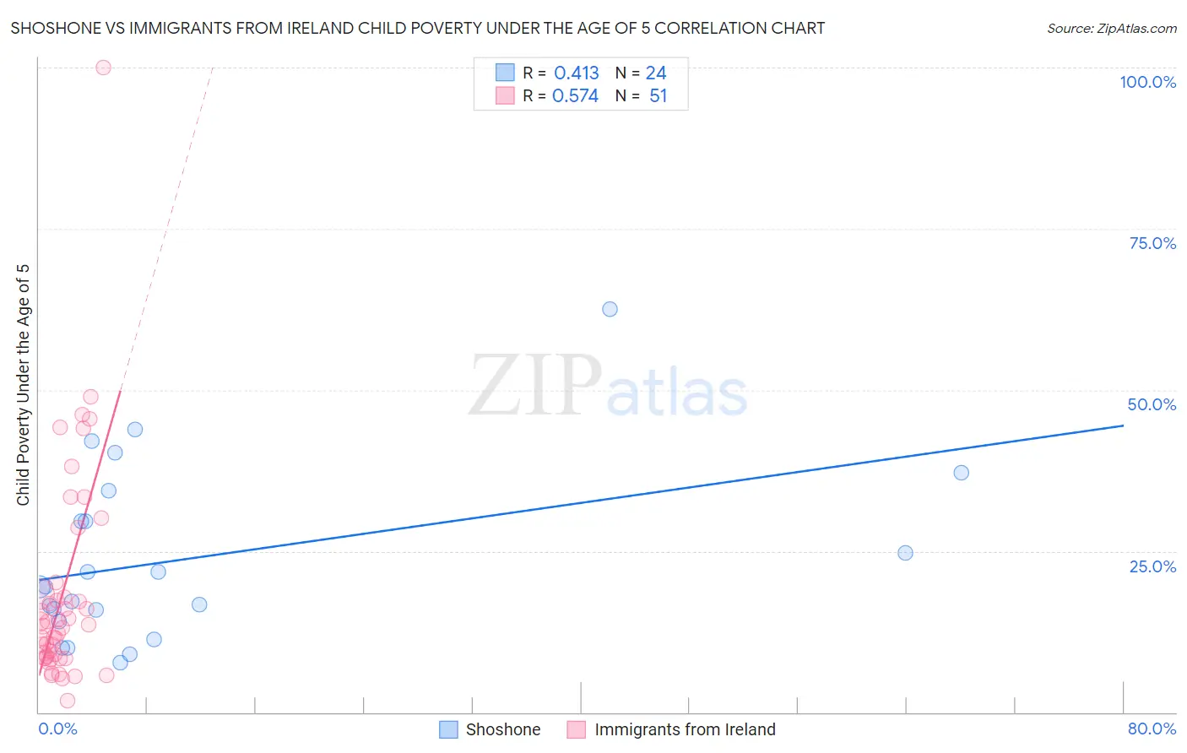The image size is (1187, 753).
Task: Click the blue data point near 62%
Action: 610,309
